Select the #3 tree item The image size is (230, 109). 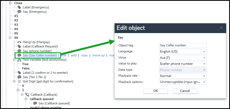[x=16, y=25]
